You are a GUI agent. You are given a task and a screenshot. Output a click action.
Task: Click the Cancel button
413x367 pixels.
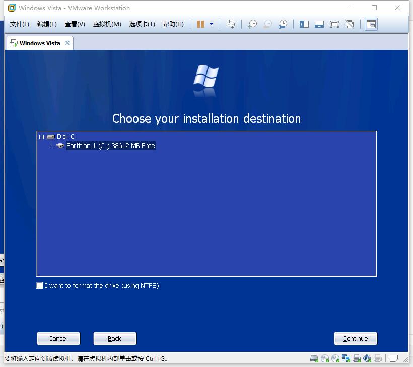(x=58, y=339)
